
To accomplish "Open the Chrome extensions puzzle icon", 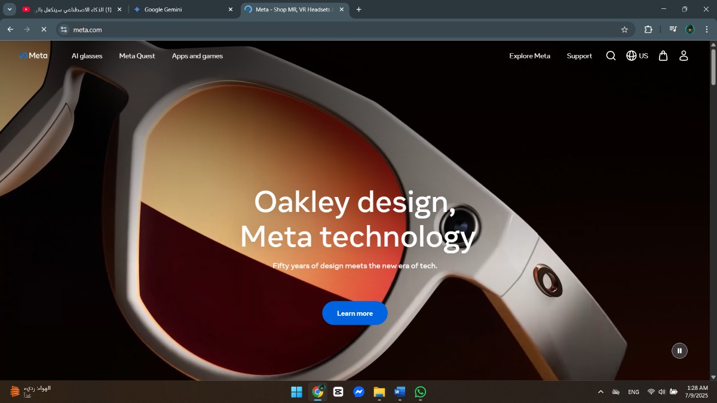I will [648, 29].
